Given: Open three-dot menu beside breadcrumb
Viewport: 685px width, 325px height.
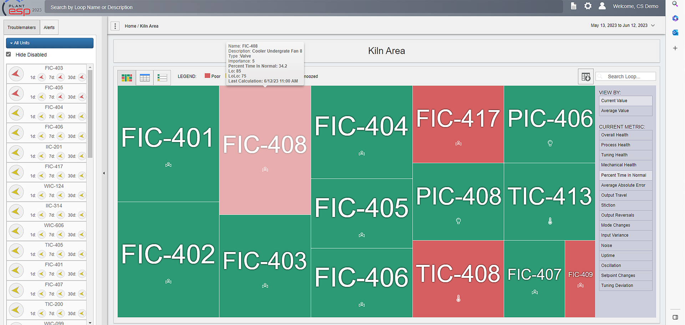Looking at the screenshot, I should (115, 26).
